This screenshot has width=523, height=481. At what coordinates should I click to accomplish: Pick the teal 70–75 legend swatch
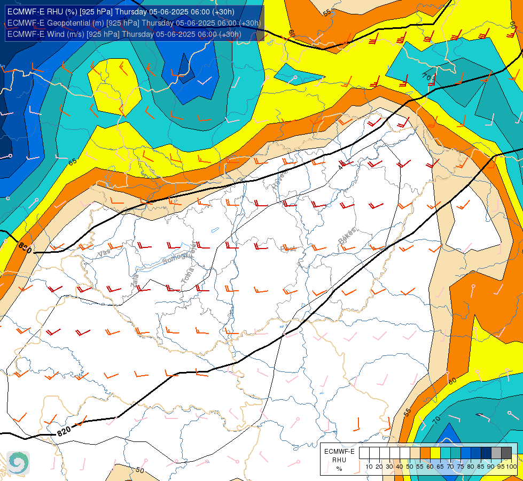tap(456, 453)
